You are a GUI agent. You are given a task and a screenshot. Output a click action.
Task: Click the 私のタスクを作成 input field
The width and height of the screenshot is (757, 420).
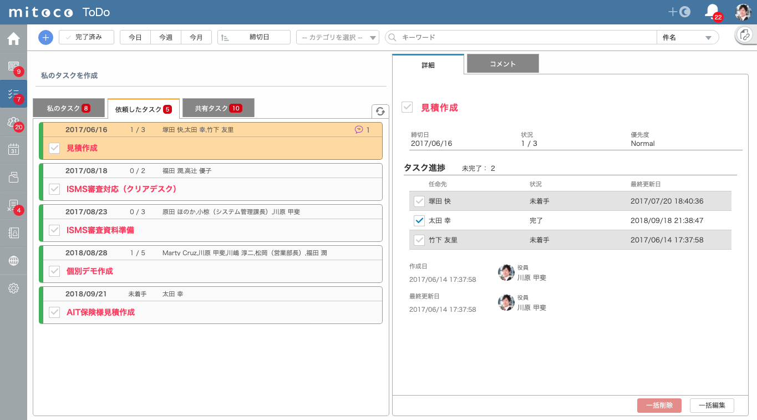tap(211, 75)
